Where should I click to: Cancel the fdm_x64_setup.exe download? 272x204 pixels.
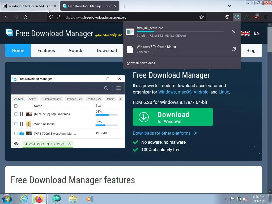(234, 32)
